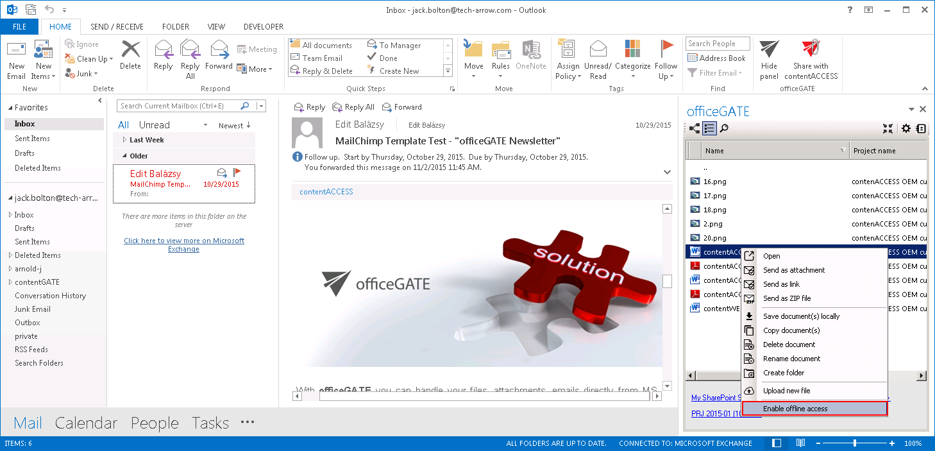Open the FILE tab

coord(19,27)
